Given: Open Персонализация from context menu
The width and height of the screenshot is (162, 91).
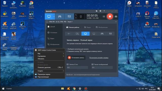Looking at the screenshot, I should coord(49,77).
